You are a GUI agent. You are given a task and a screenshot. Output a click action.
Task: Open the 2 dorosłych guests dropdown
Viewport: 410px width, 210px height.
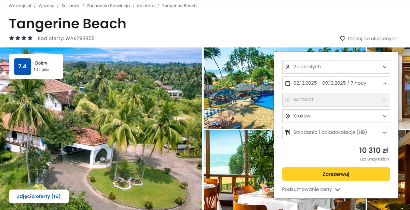click(336, 67)
